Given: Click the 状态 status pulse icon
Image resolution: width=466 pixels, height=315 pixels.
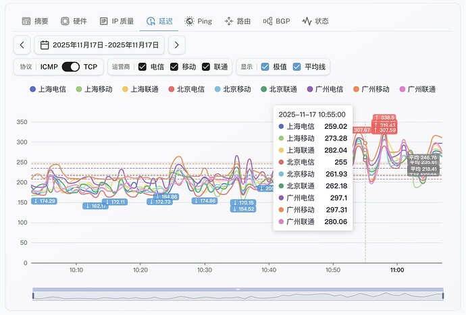Looking at the screenshot, I should click(307, 21).
